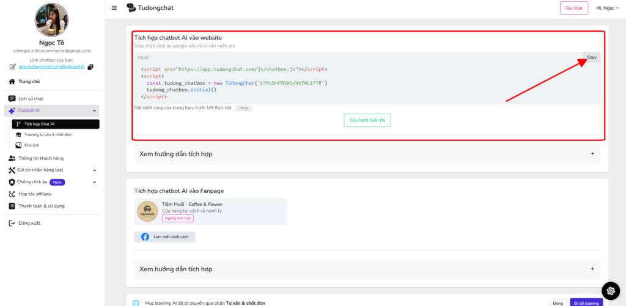Click the Chatbot AI sparkle icon
The height and width of the screenshot is (306, 626).
click(12, 111)
